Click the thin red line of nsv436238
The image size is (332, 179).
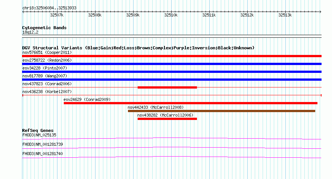pos(172,95)
